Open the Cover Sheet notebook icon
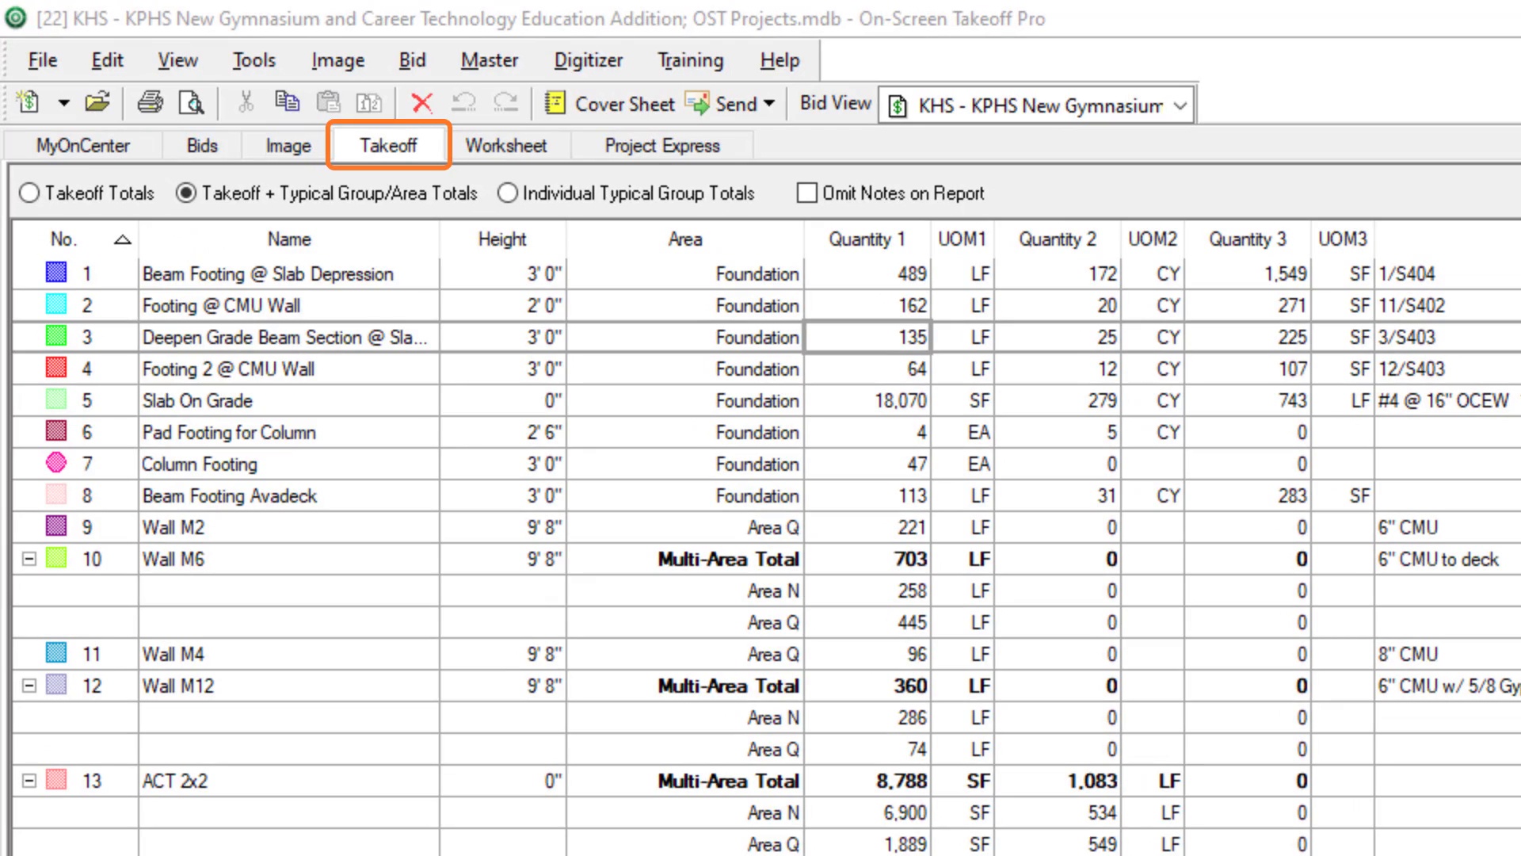 tap(555, 104)
